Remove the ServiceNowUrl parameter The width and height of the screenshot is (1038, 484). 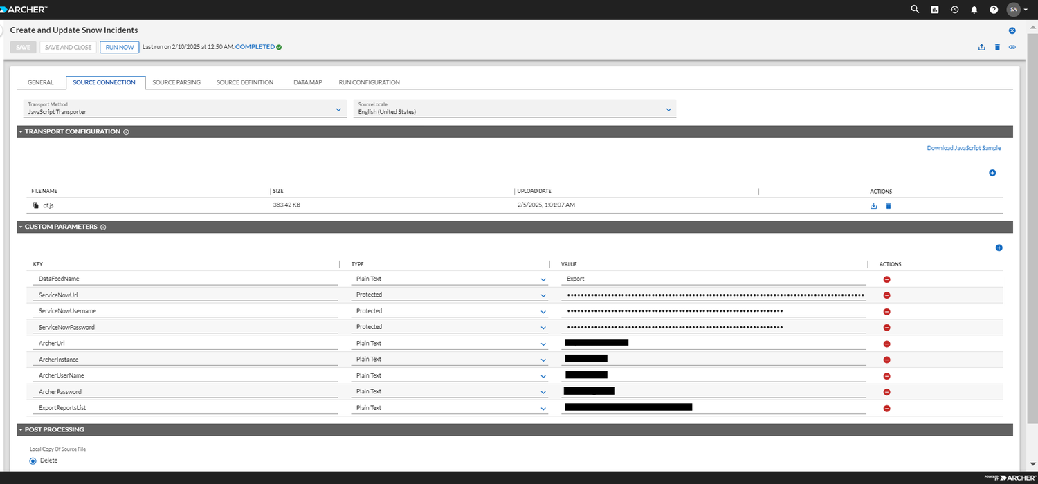(x=886, y=295)
